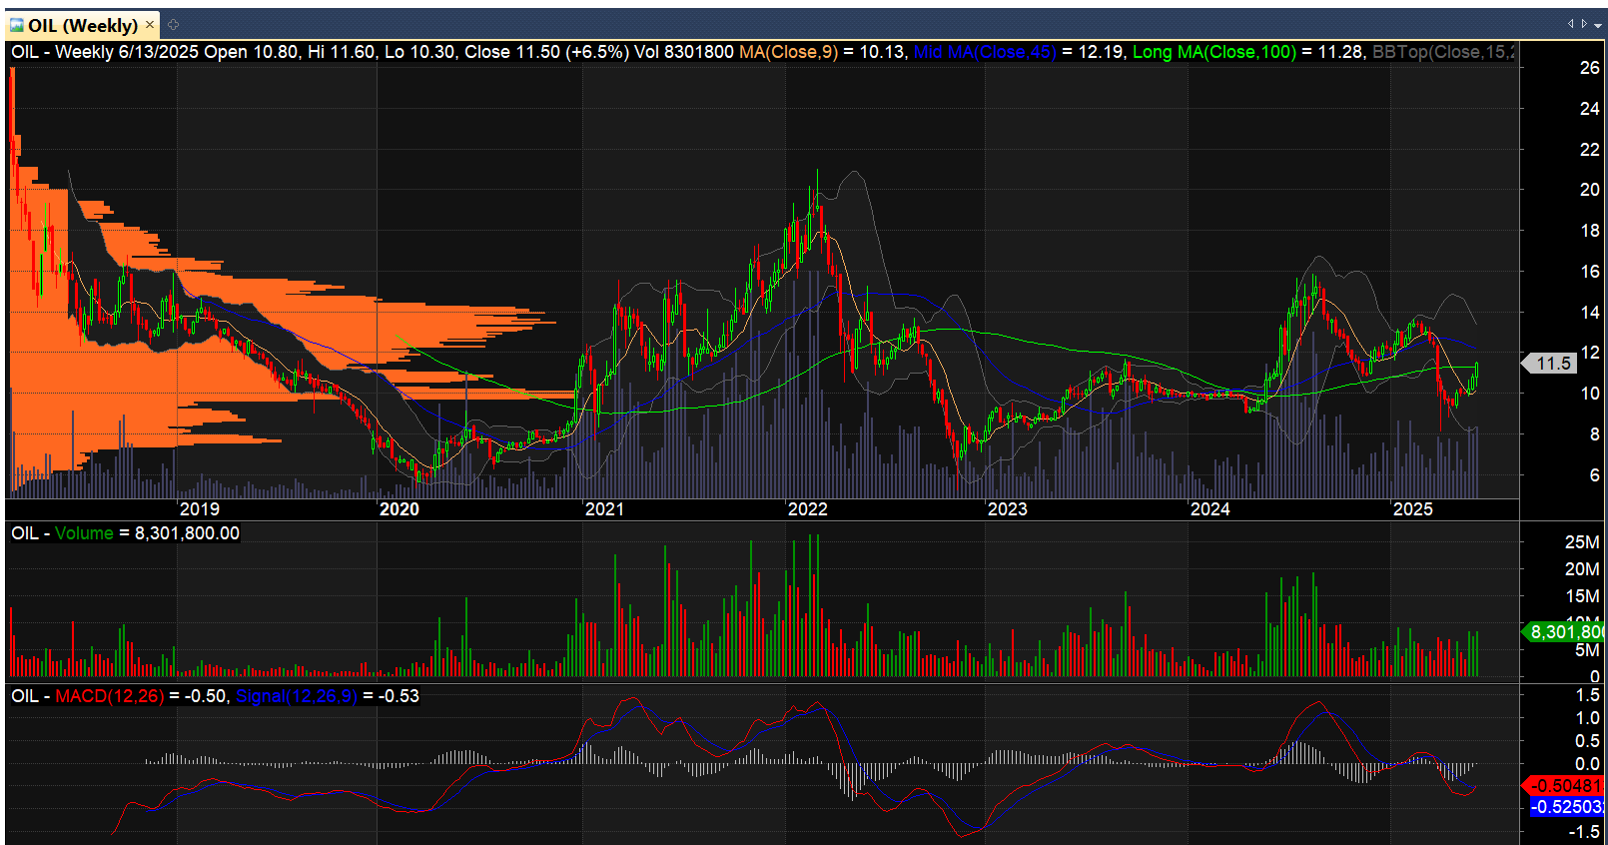Click the 11.5 last price marker on axis
The width and height of the screenshot is (1608, 845).
[1553, 364]
